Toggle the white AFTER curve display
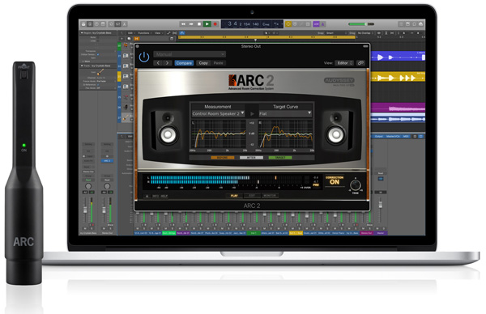This screenshot has height=314, width=486. (x=251, y=158)
